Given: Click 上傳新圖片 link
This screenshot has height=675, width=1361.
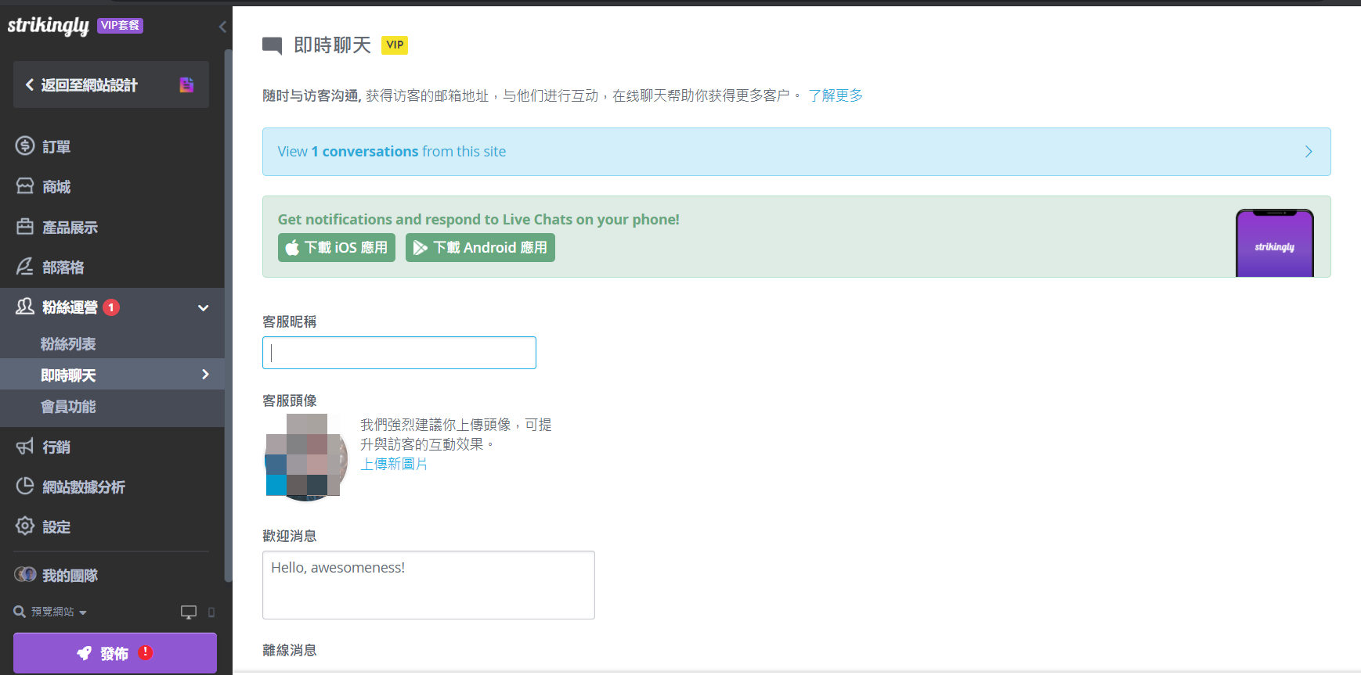Looking at the screenshot, I should point(394,464).
